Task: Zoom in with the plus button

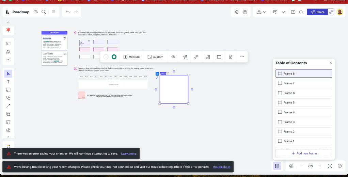Action: click(320, 166)
